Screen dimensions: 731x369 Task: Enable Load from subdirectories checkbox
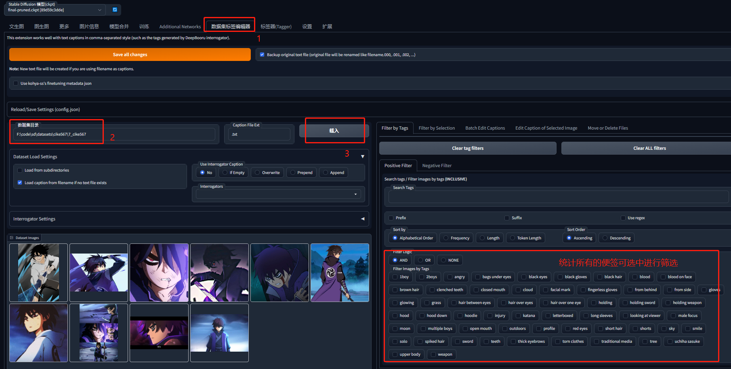click(20, 170)
